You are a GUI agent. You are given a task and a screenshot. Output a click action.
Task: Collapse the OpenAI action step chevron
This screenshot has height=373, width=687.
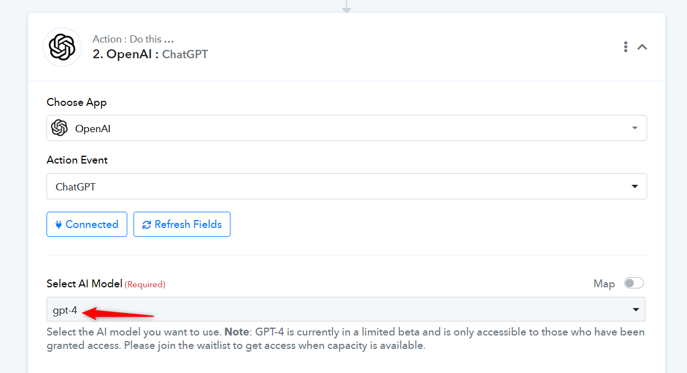[x=642, y=47]
